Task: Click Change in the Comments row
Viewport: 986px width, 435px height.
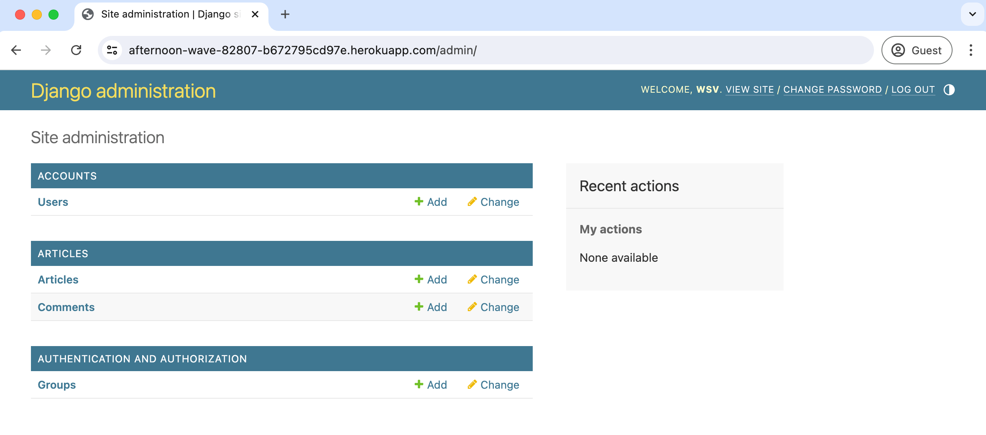Action: 493,307
